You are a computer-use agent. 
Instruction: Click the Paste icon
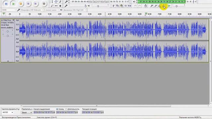click(x=122, y=6)
